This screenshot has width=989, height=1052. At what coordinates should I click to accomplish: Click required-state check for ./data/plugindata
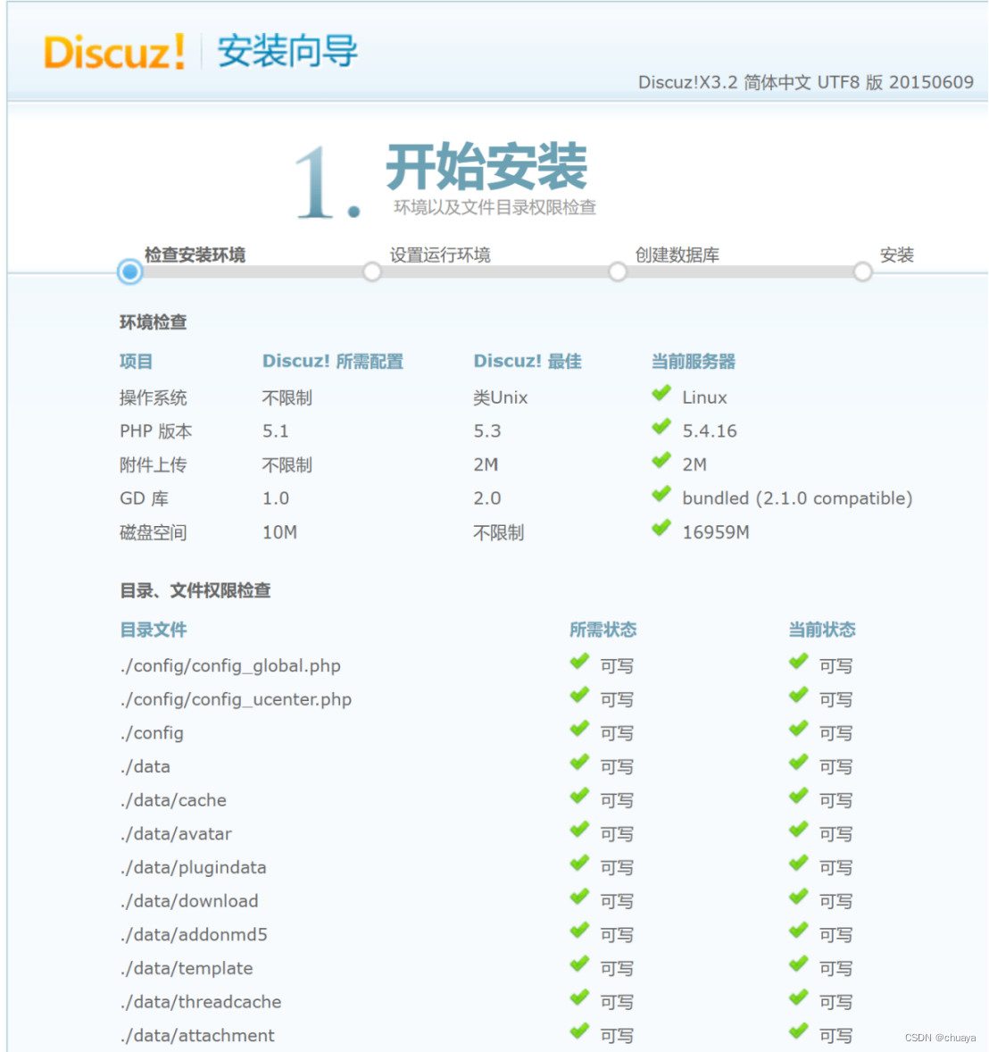tap(579, 864)
